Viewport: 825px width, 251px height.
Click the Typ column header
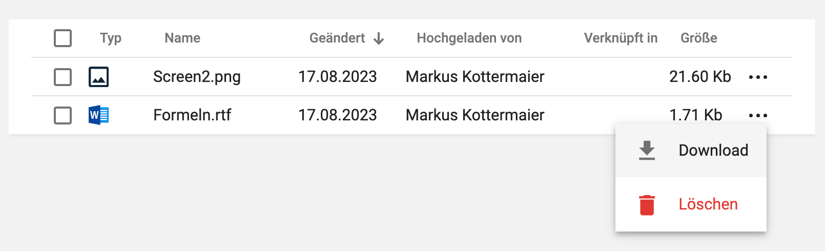[x=111, y=38]
